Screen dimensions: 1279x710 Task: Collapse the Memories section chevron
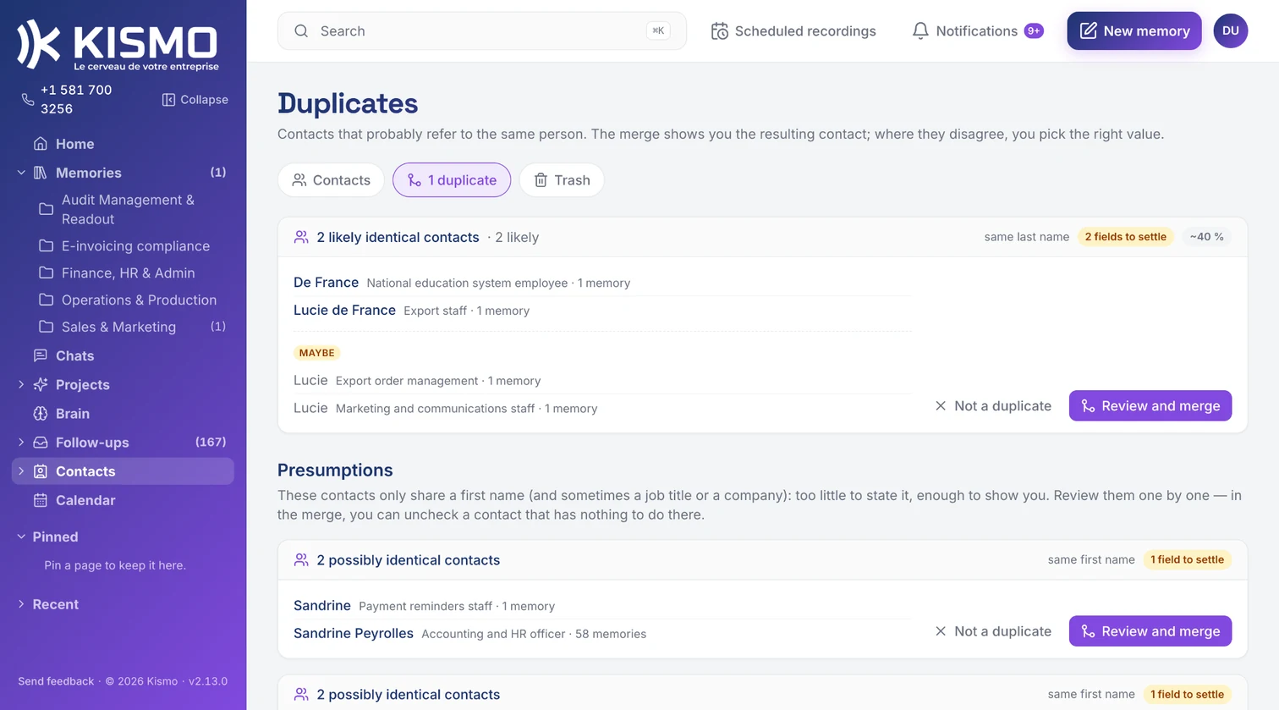point(21,173)
